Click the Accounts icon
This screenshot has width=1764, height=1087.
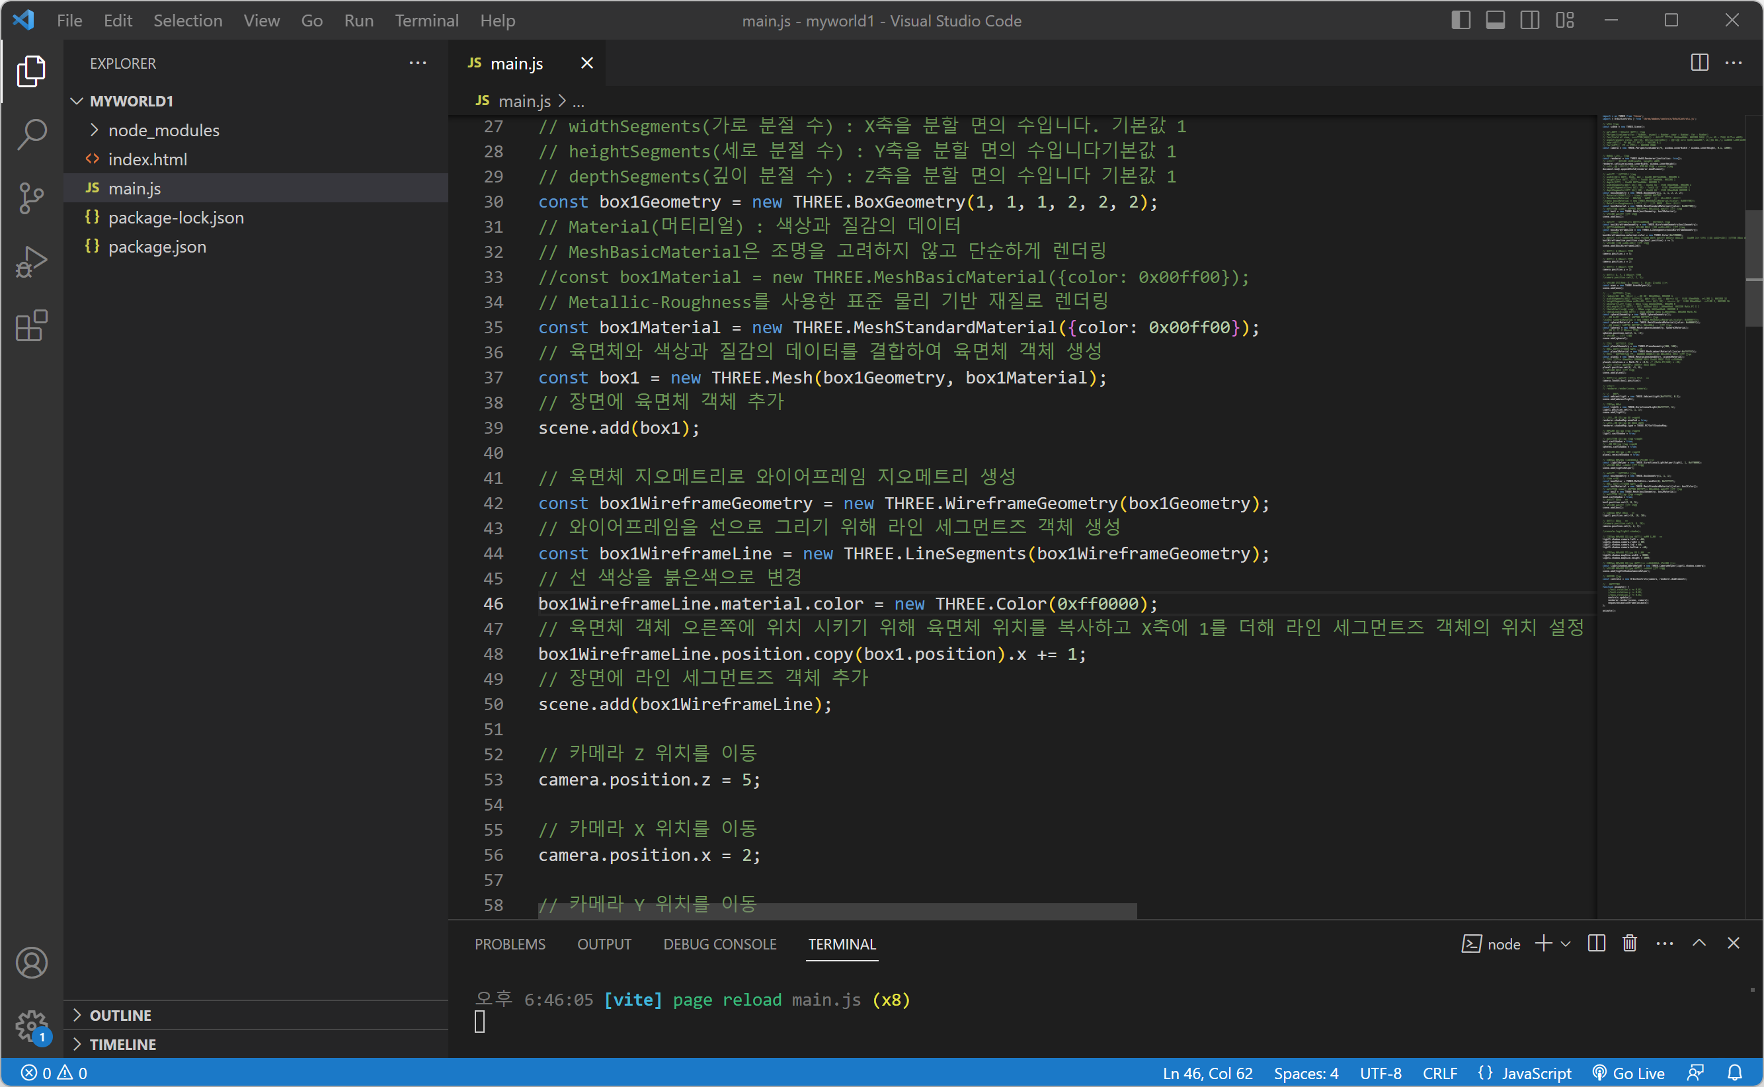tap(31, 963)
